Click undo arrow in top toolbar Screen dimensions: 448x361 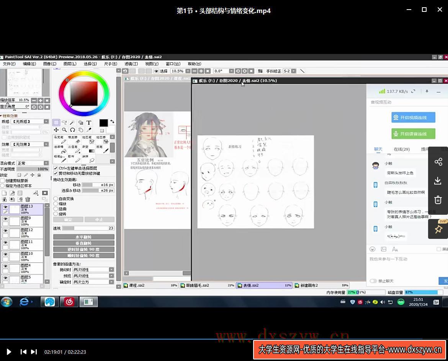pos(125,71)
